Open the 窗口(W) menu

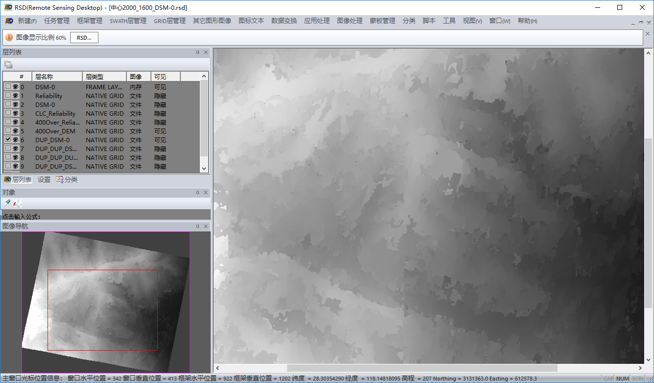pyautogui.click(x=499, y=21)
